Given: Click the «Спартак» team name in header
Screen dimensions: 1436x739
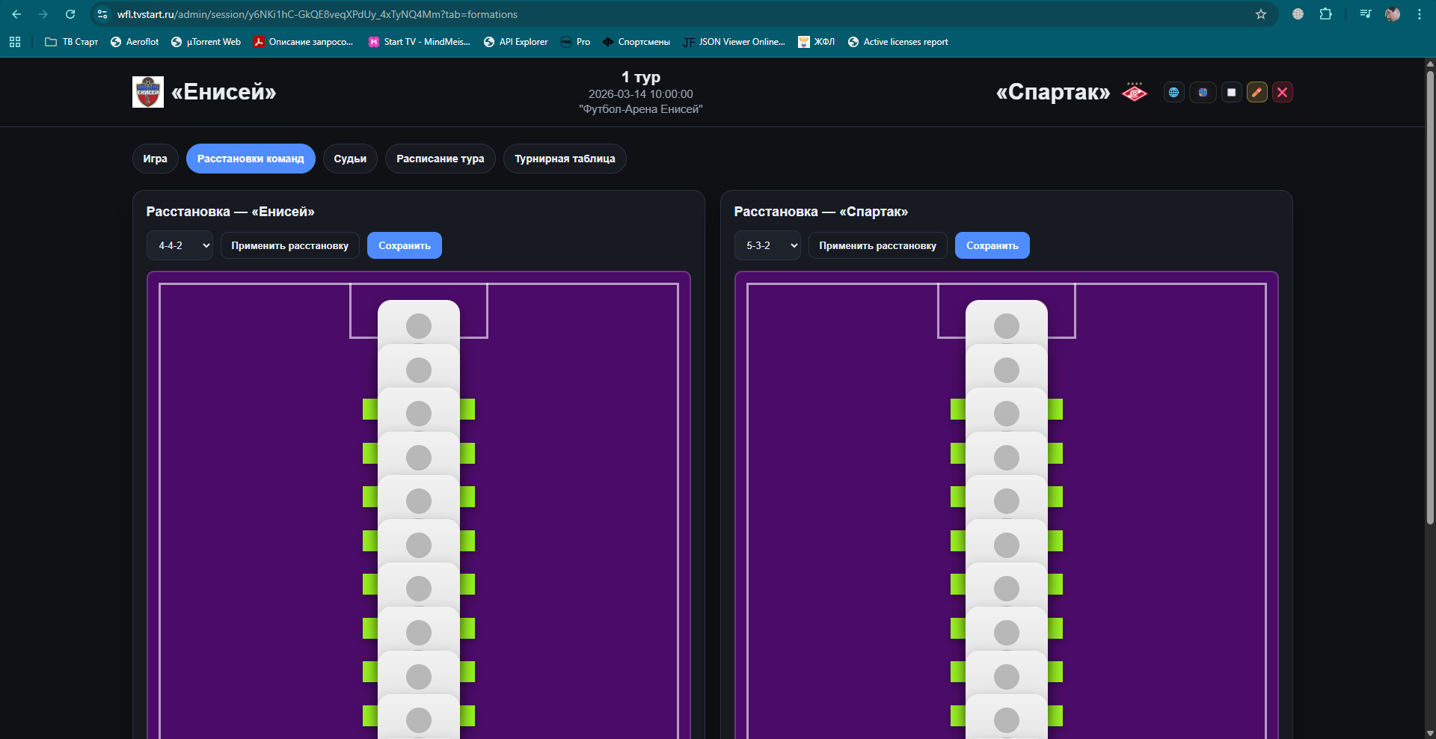Looking at the screenshot, I should coord(1053,92).
